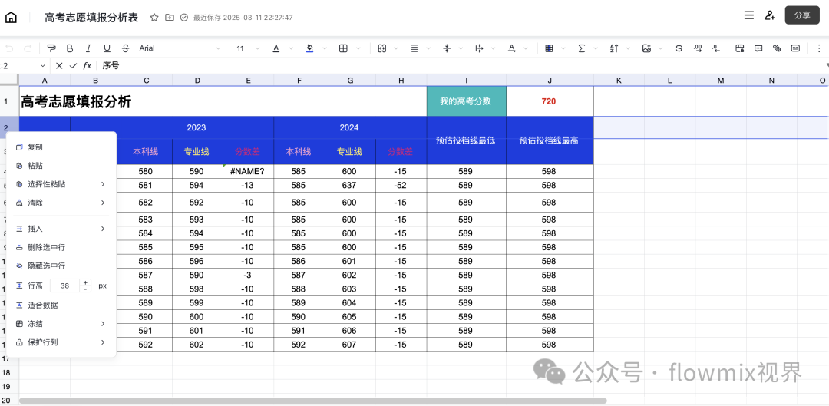Click the table style grid icon
The width and height of the screenshot is (829, 406).
point(549,48)
